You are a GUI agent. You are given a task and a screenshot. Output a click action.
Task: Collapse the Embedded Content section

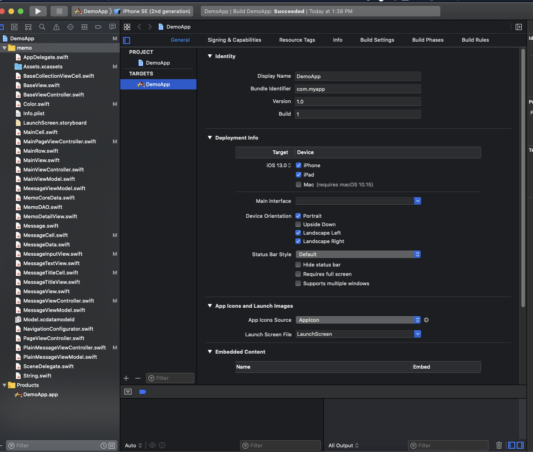210,352
